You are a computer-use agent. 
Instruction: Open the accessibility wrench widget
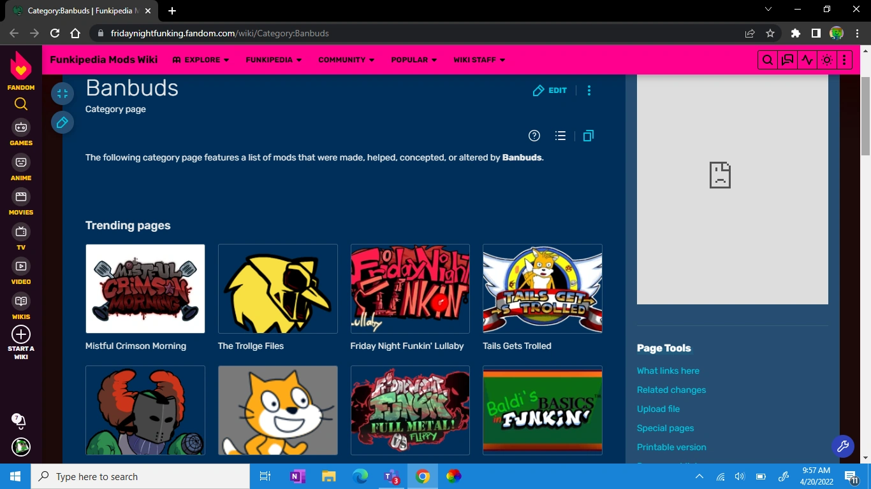pos(843,446)
